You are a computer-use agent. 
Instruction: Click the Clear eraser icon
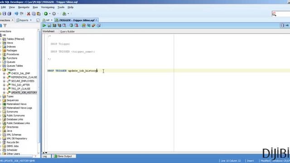click(94, 25)
